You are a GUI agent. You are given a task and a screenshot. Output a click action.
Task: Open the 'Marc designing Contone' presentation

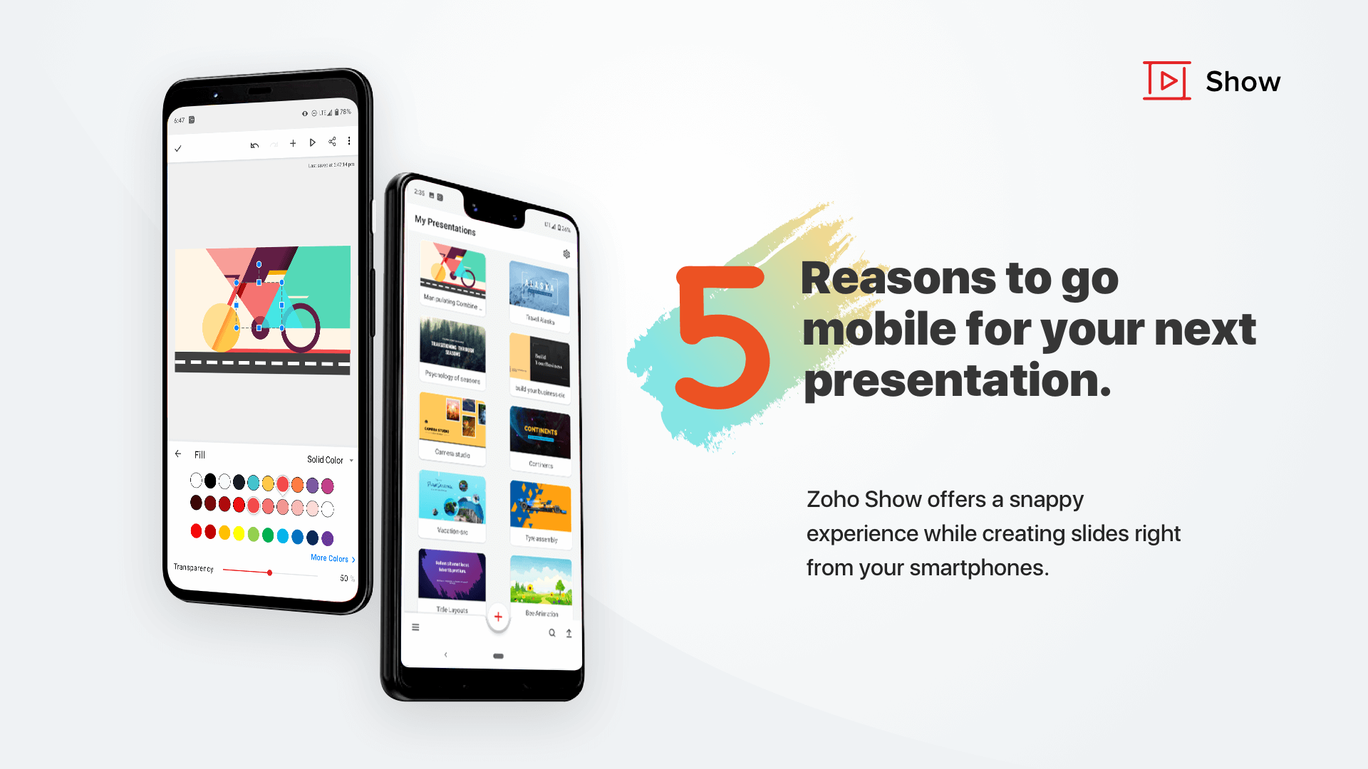(x=456, y=277)
